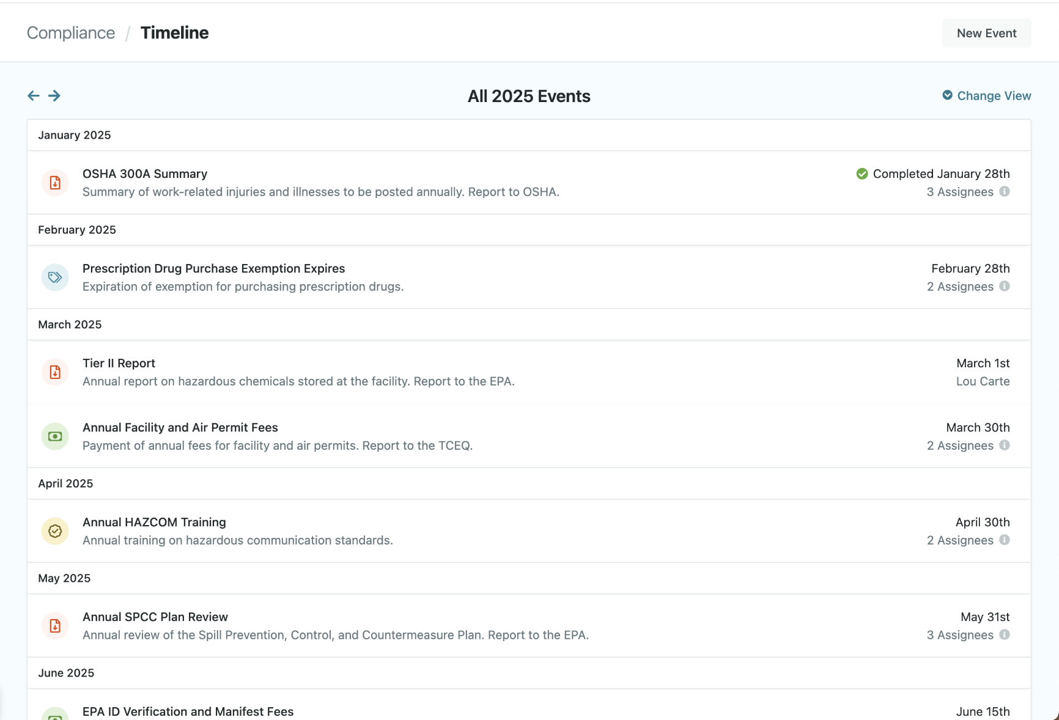The width and height of the screenshot is (1059, 720).
Task: Click the assignee name Lou Carte
Action: coord(983,381)
